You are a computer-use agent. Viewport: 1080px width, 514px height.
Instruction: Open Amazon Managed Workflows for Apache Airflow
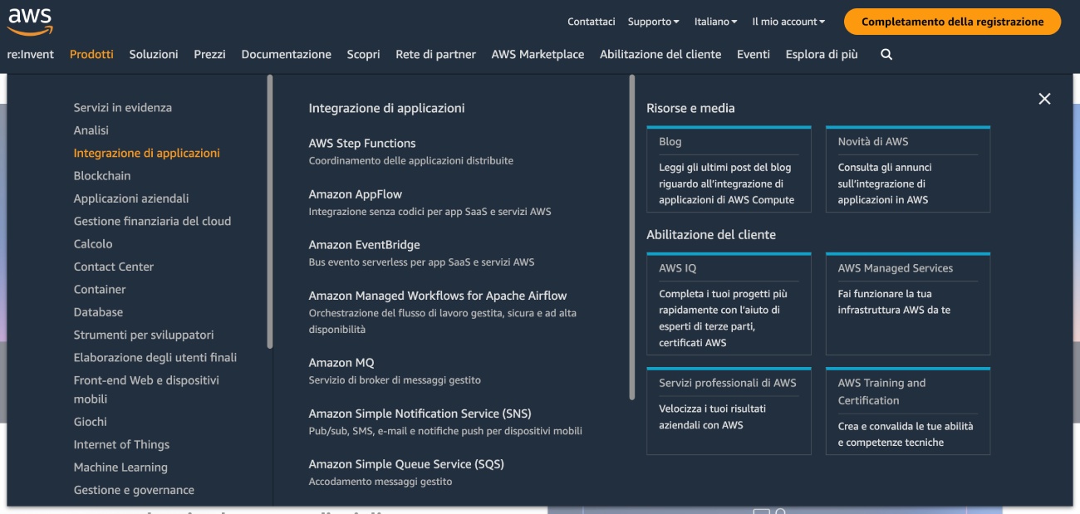438,296
